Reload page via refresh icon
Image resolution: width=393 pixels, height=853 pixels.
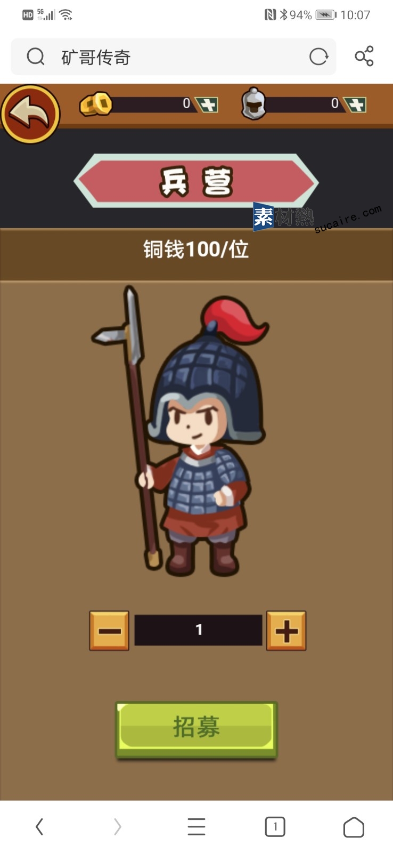point(318,56)
